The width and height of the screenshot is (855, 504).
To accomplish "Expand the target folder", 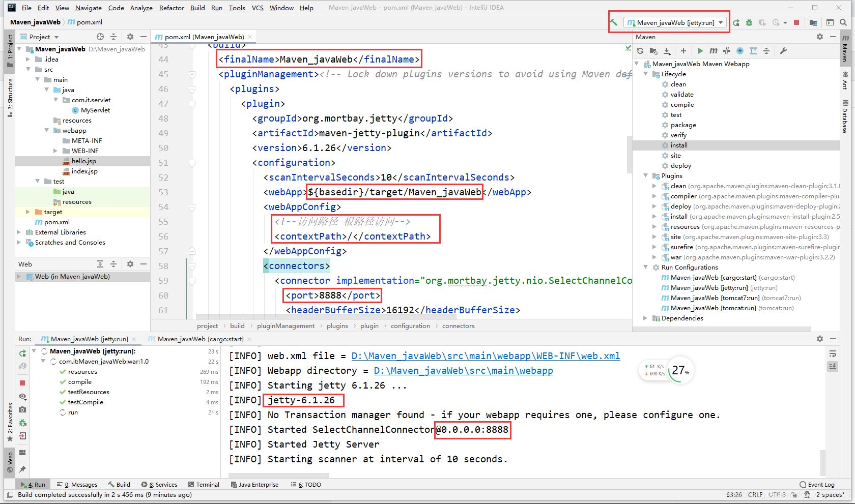I will [x=28, y=212].
